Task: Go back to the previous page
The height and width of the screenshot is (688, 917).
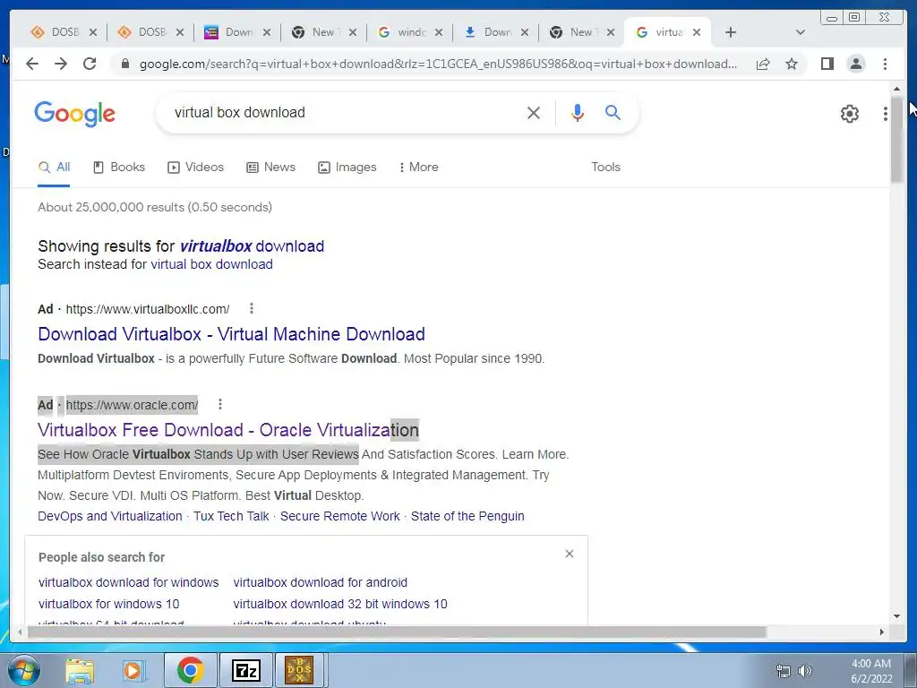Action: click(x=32, y=64)
